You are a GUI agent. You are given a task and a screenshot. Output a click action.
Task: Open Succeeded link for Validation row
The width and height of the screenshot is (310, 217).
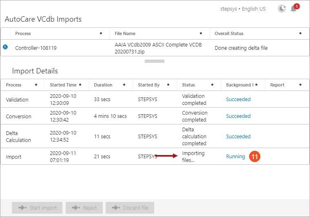[x=238, y=99]
